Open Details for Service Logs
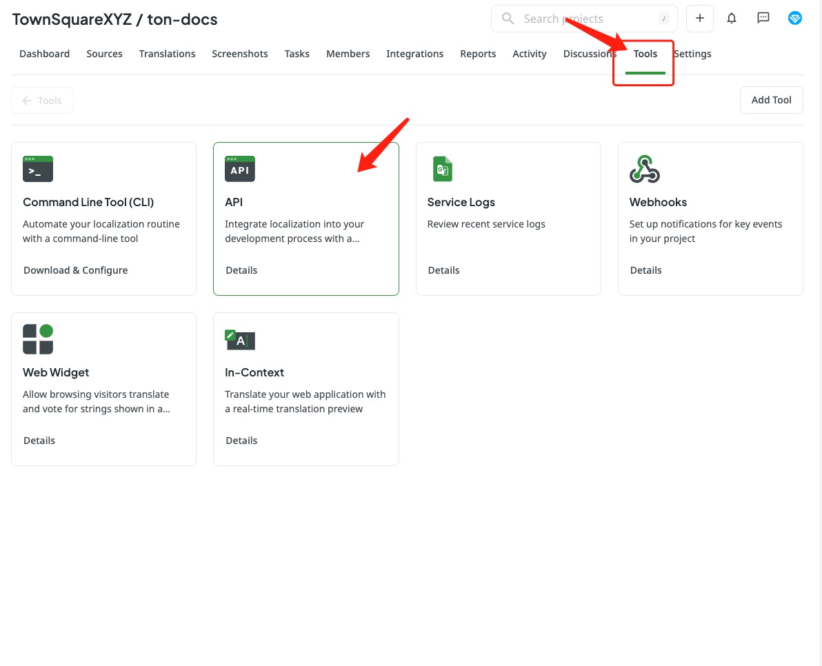Viewport: 822px width, 666px height. [x=443, y=270]
